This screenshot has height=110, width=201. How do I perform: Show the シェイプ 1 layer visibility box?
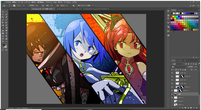[x=172, y=101]
